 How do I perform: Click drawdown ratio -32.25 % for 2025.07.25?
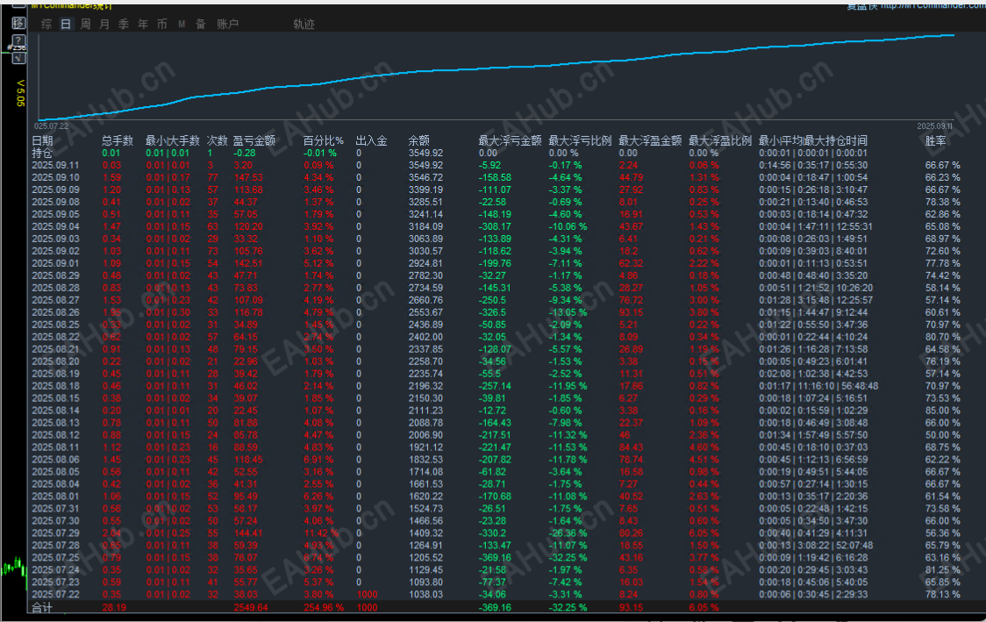point(568,558)
